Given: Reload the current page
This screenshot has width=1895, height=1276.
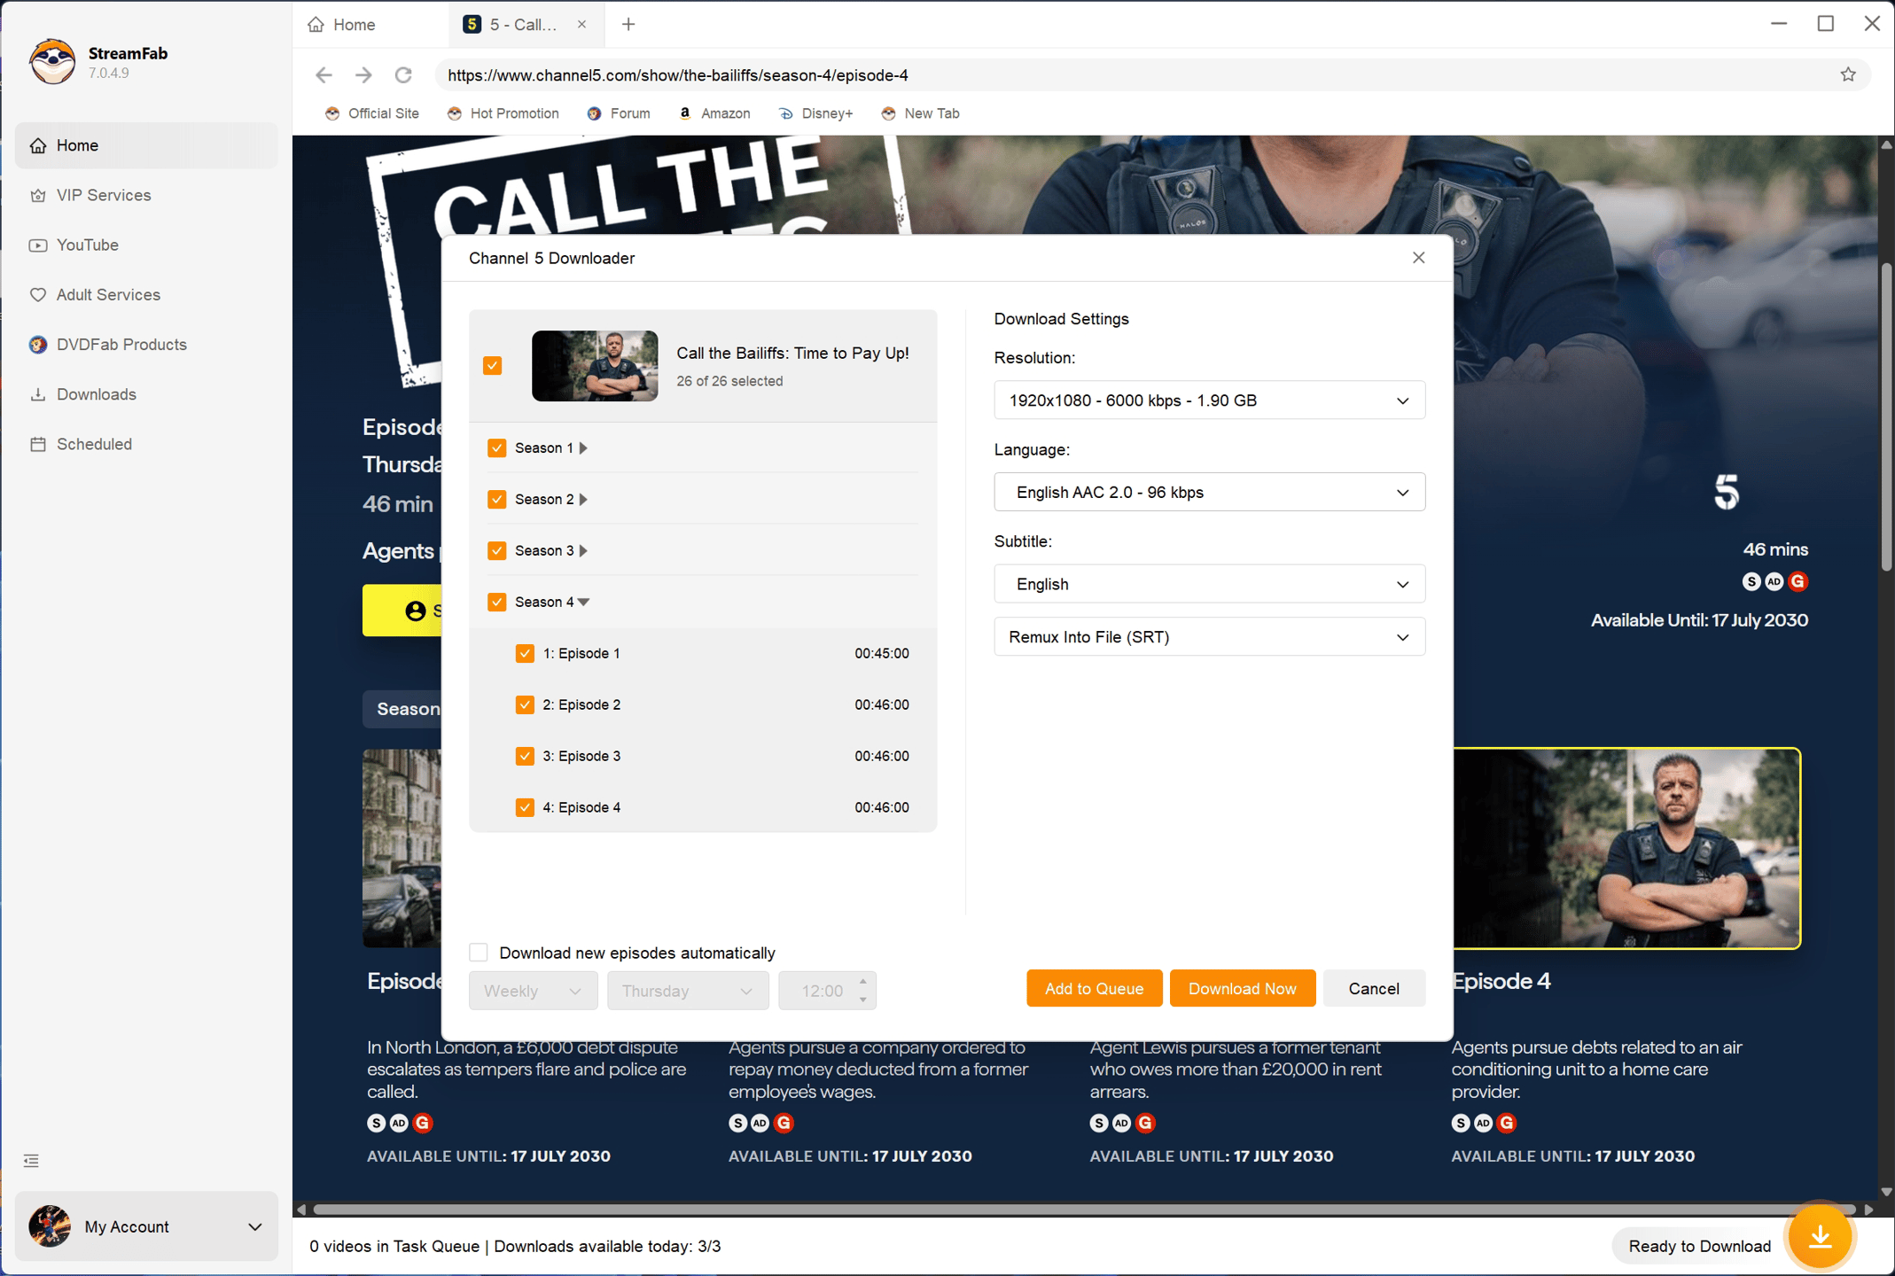Looking at the screenshot, I should click(403, 75).
